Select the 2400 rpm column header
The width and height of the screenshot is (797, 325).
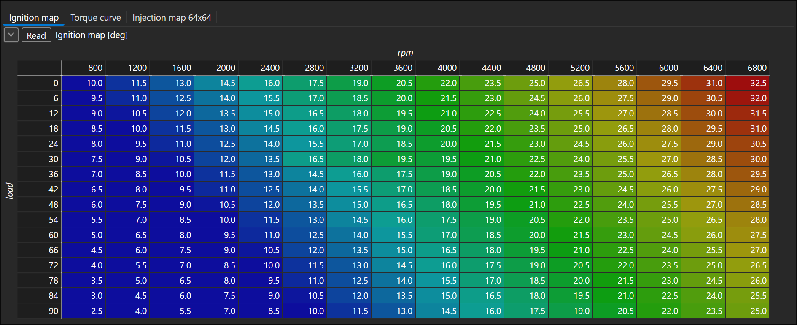click(x=261, y=68)
